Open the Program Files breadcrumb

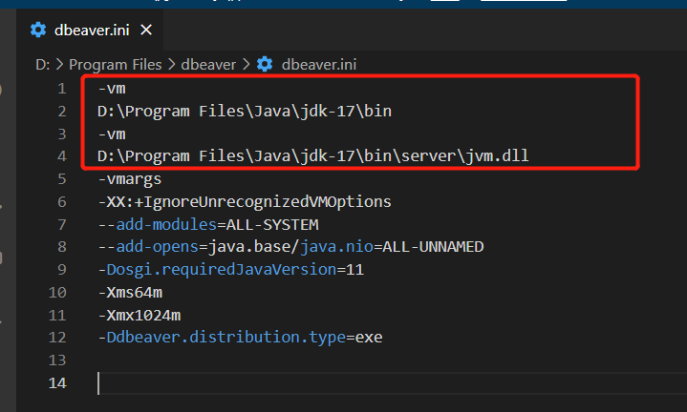[116, 65]
